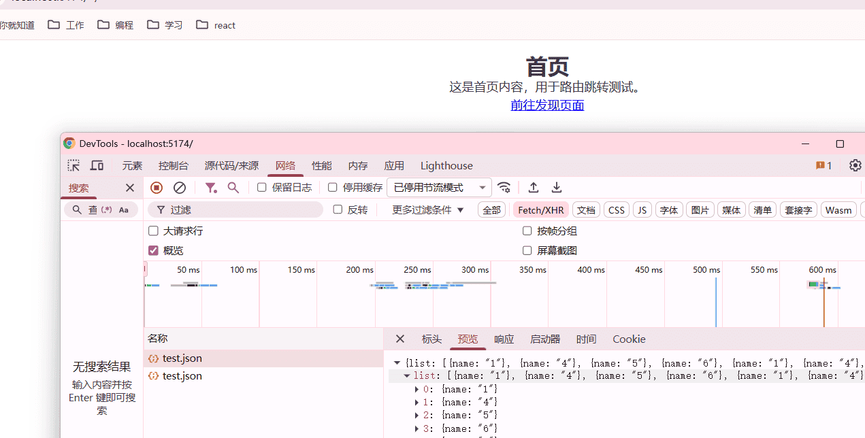Enable the 保留日志 checkbox
The image size is (865, 438).
(261, 187)
